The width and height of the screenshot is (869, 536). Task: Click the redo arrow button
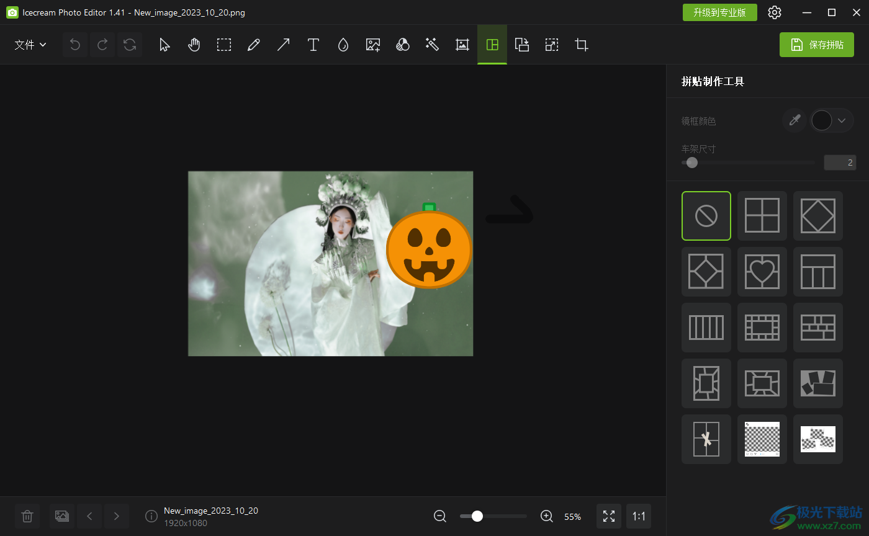(x=102, y=45)
